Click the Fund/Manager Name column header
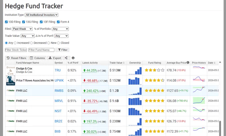226x136 pixels. (28, 63)
